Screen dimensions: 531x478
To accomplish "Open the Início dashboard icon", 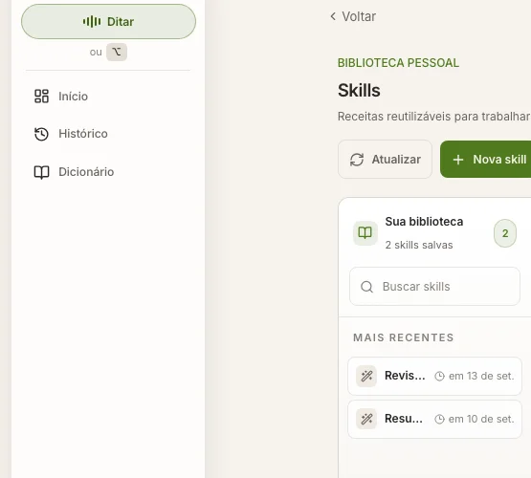I will click(42, 96).
